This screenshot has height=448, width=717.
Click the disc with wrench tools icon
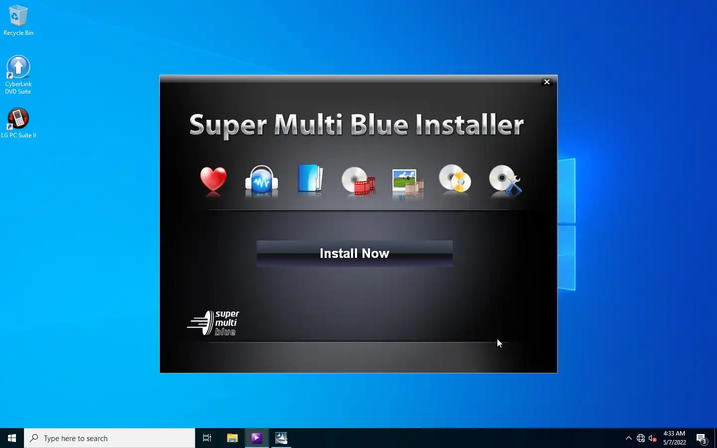click(504, 180)
